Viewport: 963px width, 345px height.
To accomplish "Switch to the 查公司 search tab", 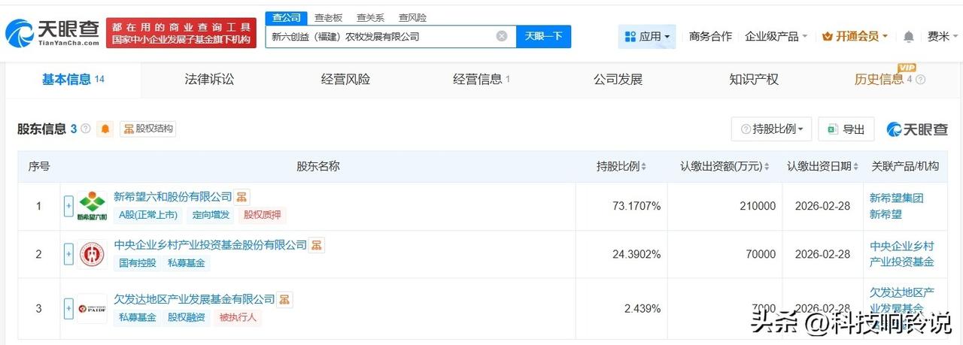I will pyautogui.click(x=286, y=17).
